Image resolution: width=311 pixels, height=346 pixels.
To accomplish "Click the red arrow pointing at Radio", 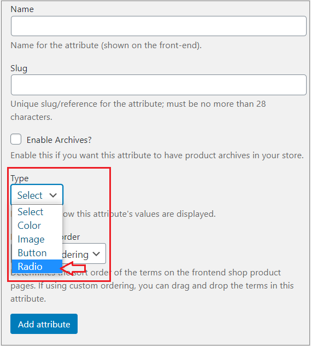I will point(73,268).
